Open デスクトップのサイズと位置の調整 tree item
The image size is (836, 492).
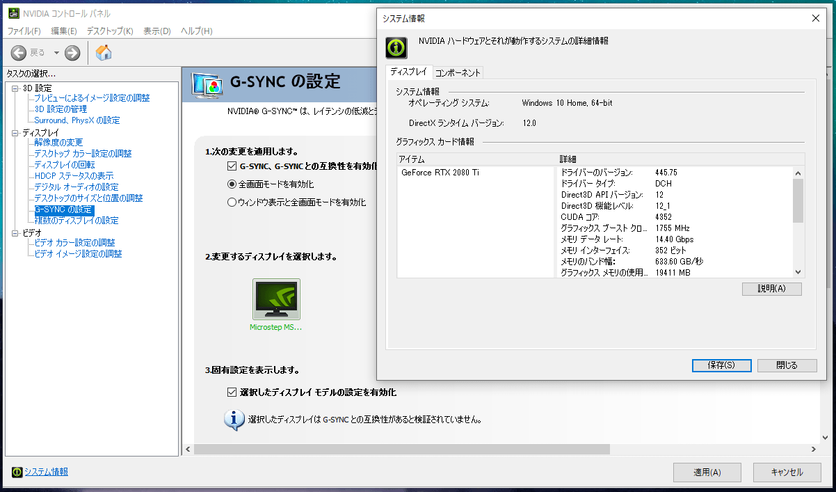tap(88, 198)
